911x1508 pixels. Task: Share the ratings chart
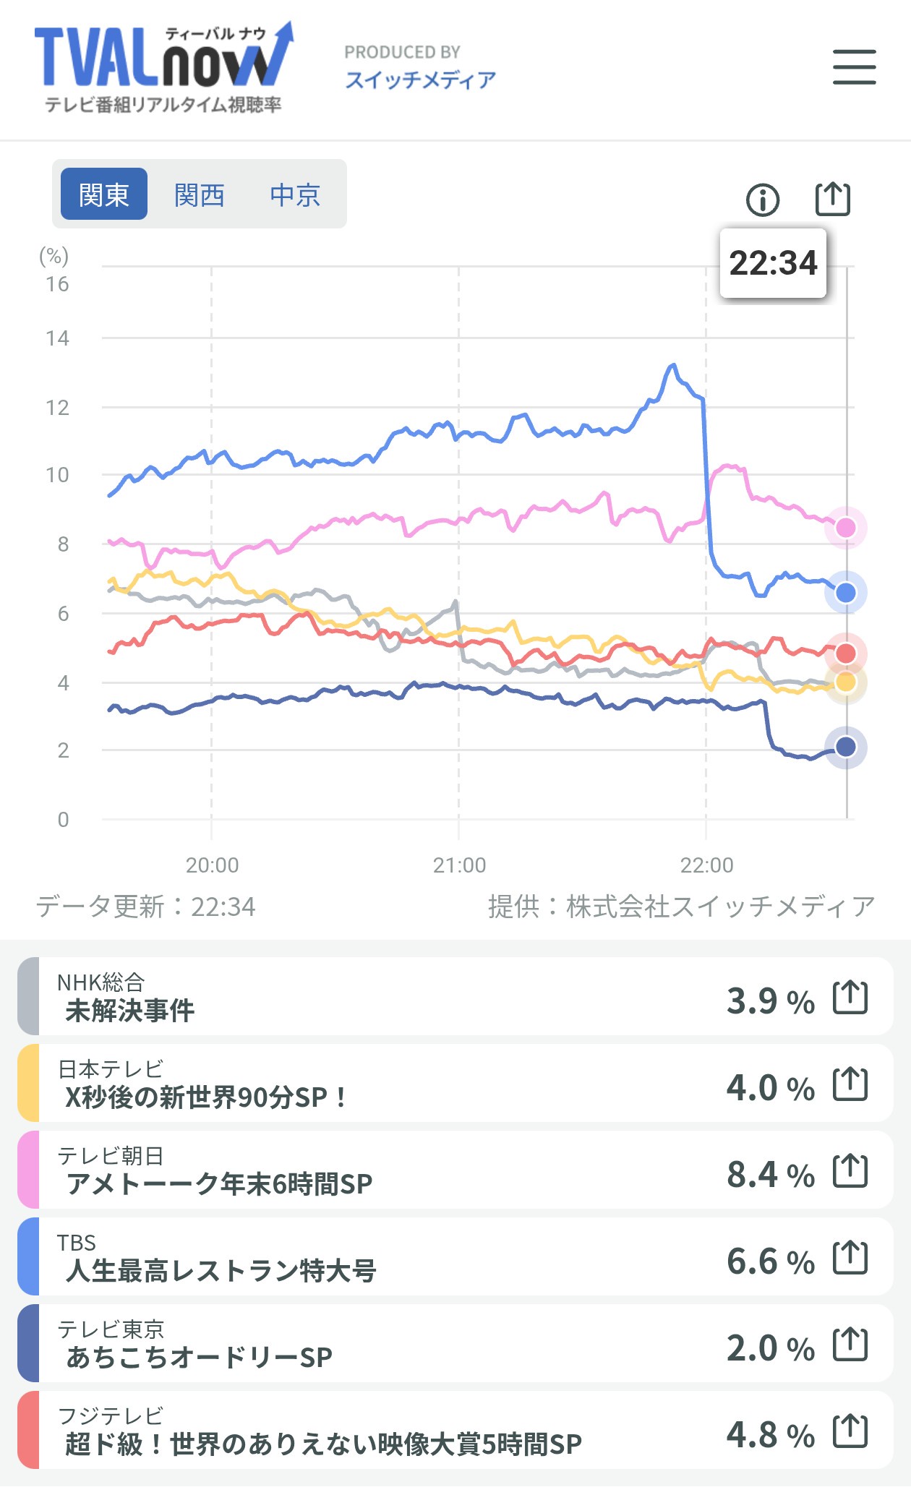[832, 199]
